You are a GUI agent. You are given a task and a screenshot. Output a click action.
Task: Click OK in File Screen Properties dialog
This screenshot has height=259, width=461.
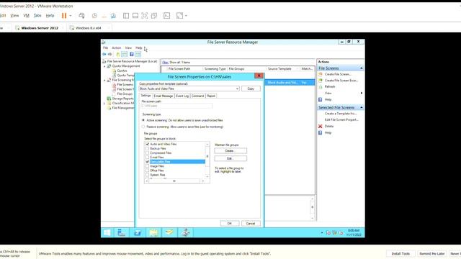point(230,224)
